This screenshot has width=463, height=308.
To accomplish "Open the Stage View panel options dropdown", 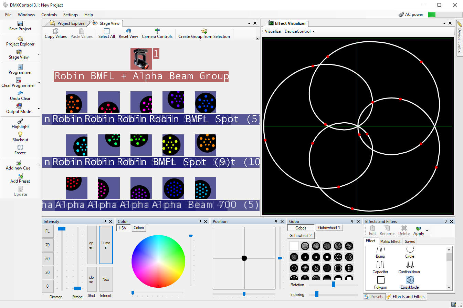I will [249, 23].
